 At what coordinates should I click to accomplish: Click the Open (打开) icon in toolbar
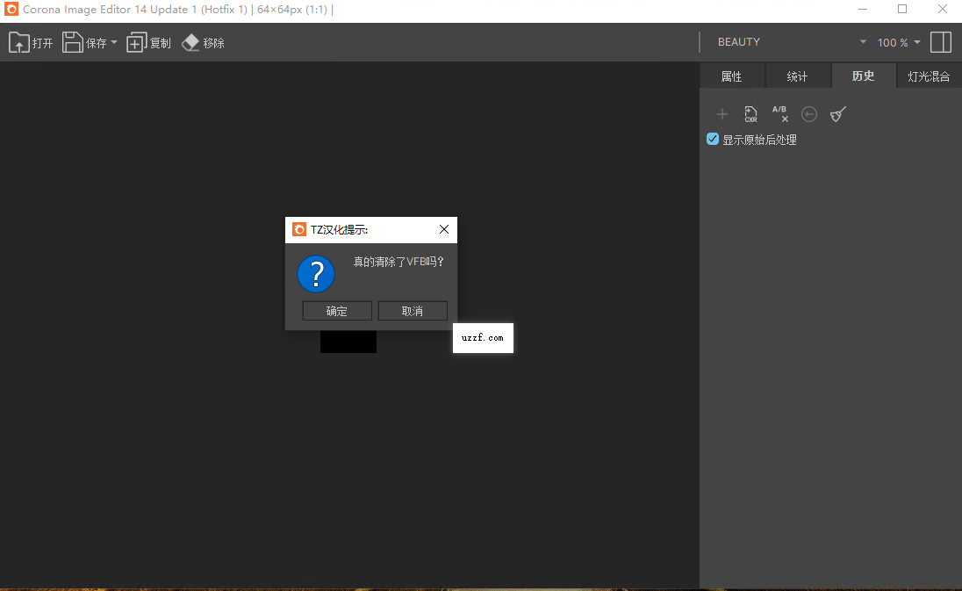point(19,42)
